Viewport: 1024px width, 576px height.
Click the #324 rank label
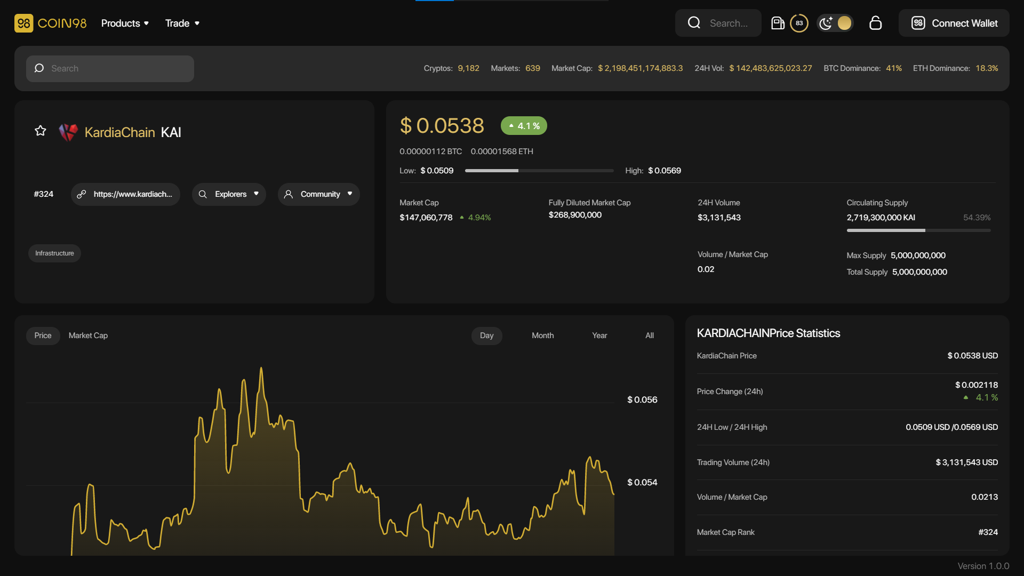coord(43,194)
